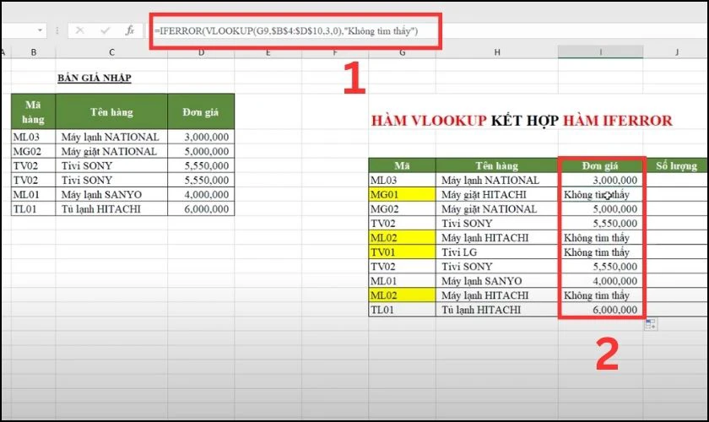The image size is (709, 422).
Task: Click inside the formula bar text
Action: tap(286, 31)
